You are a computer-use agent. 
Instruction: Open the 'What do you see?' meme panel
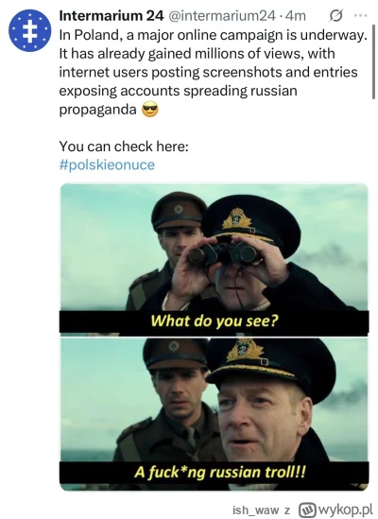[215, 259]
